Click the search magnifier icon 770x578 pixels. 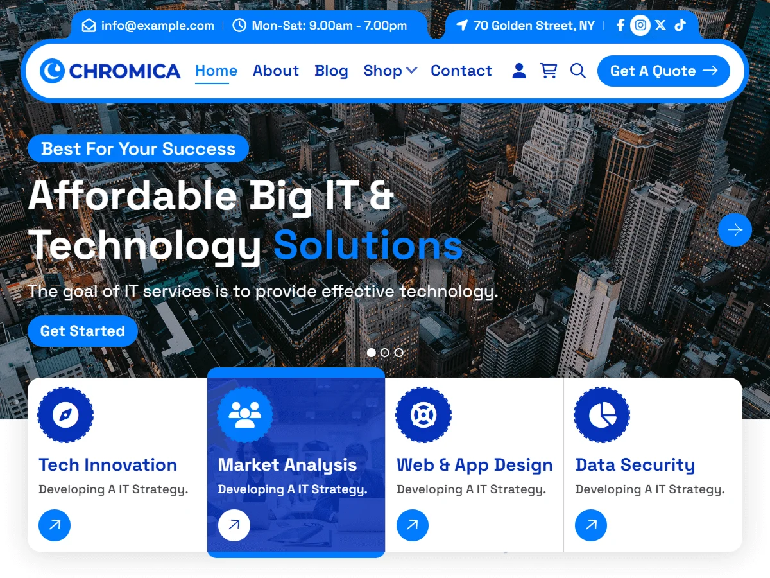coord(578,71)
